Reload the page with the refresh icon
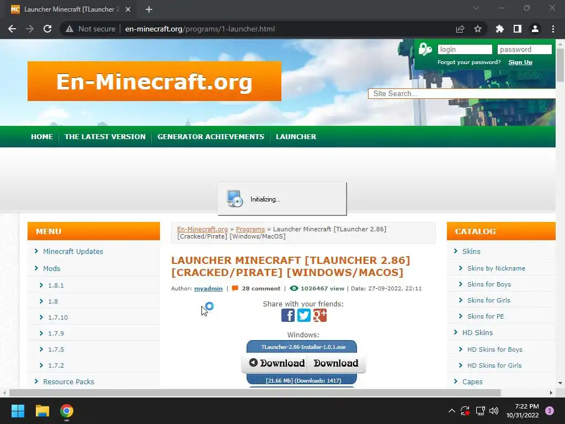This screenshot has width=565, height=424. point(47,29)
